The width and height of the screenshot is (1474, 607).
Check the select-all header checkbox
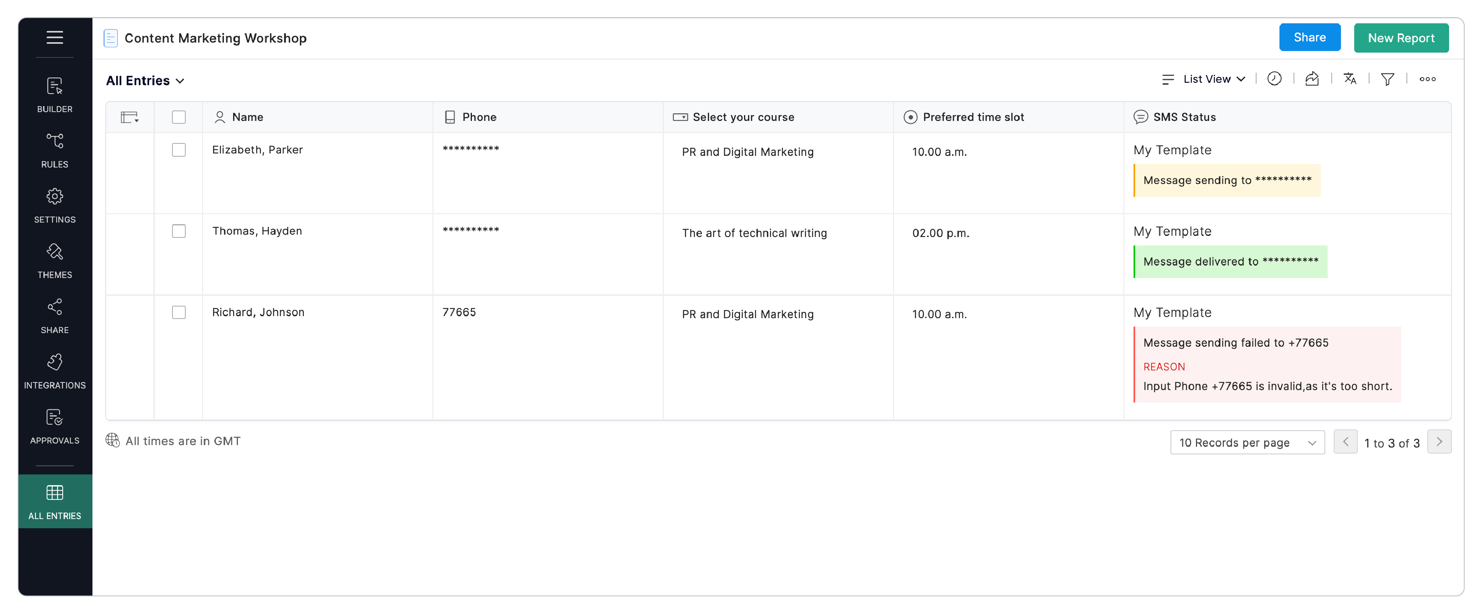(178, 117)
